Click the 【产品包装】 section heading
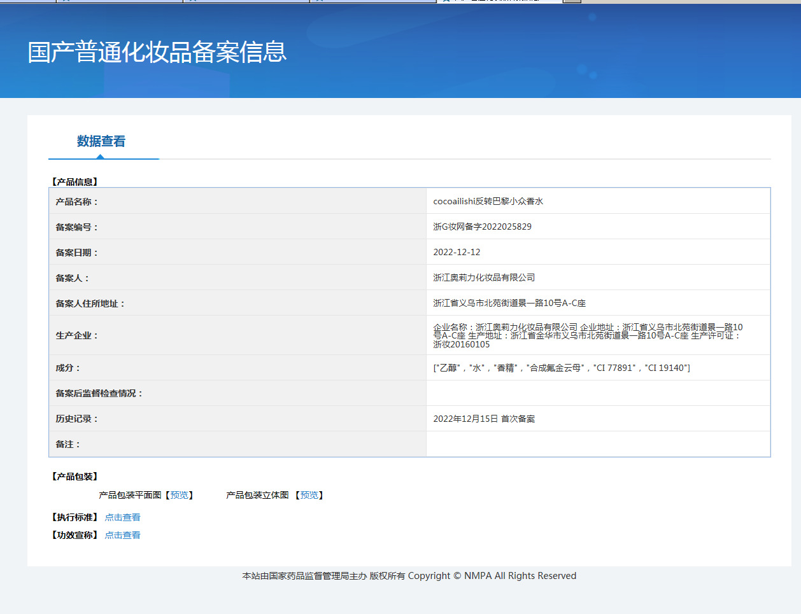Screen dimensions: 801x614 point(74,477)
